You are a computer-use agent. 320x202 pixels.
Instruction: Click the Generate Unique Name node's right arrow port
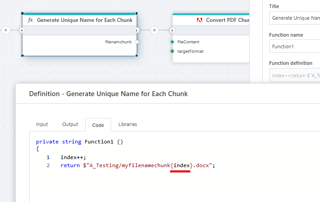pos(137,30)
